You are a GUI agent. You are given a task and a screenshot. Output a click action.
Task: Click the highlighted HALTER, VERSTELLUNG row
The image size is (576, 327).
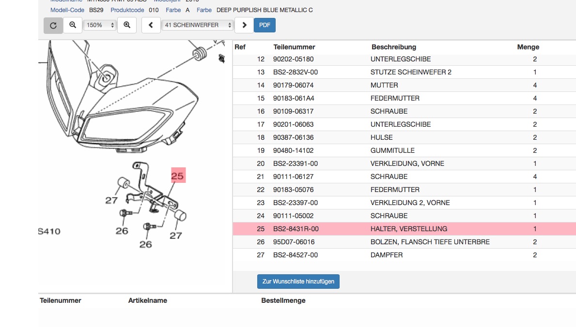[408, 229]
